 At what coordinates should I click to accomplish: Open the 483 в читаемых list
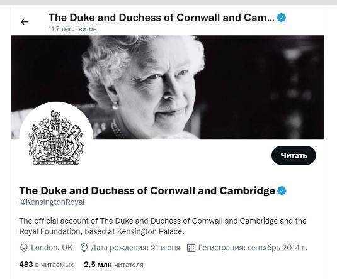coord(47,265)
